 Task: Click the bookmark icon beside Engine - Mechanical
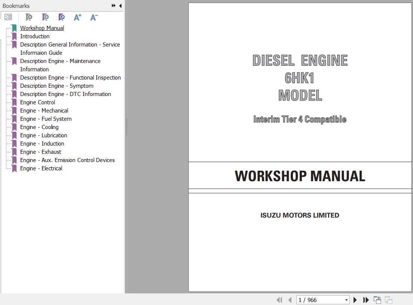click(14, 111)
